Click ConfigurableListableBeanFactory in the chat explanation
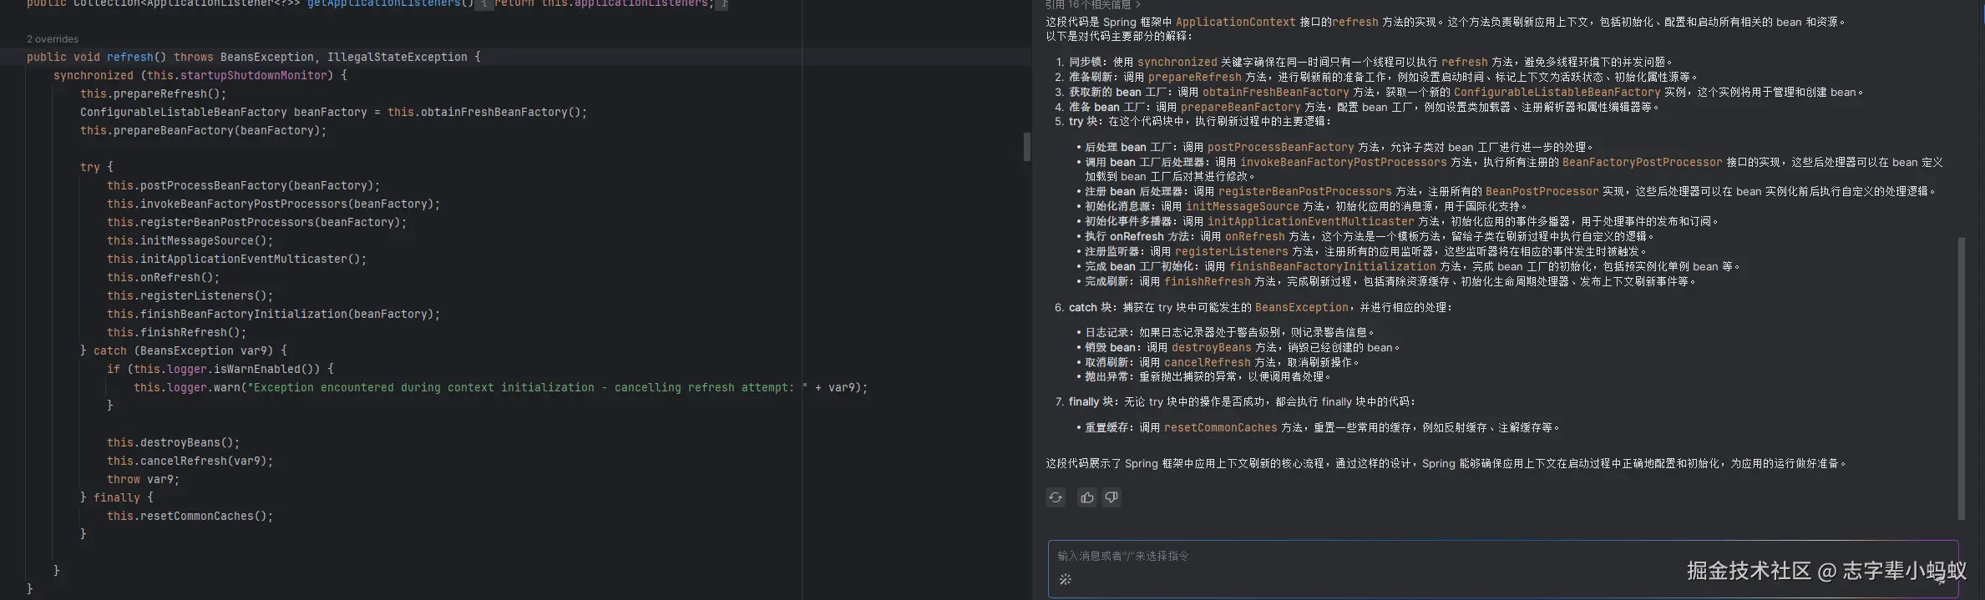Image resolution: width=1985 pixels, height=600 pixels. [x=1557, y=92]
